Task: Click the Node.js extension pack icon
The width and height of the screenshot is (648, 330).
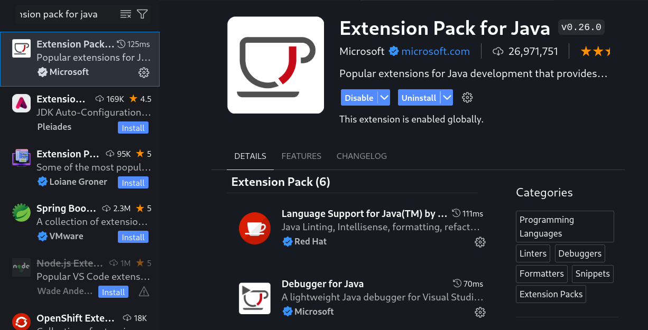Action: 21,268
